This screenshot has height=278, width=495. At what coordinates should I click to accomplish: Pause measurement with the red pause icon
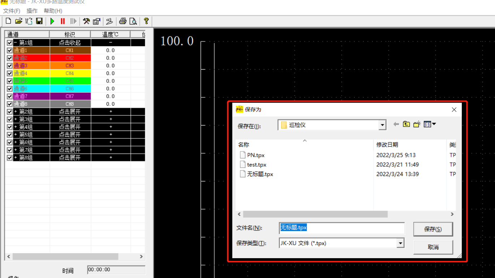pos(63,21)
